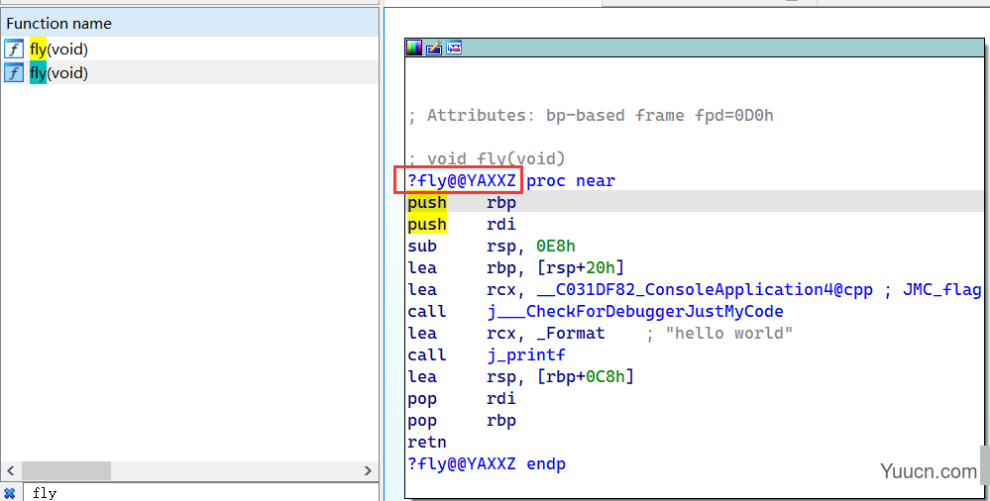Click the pencil edit icon in node title
The height and width of the screenshot is (501, 990).
pos(434,48)
